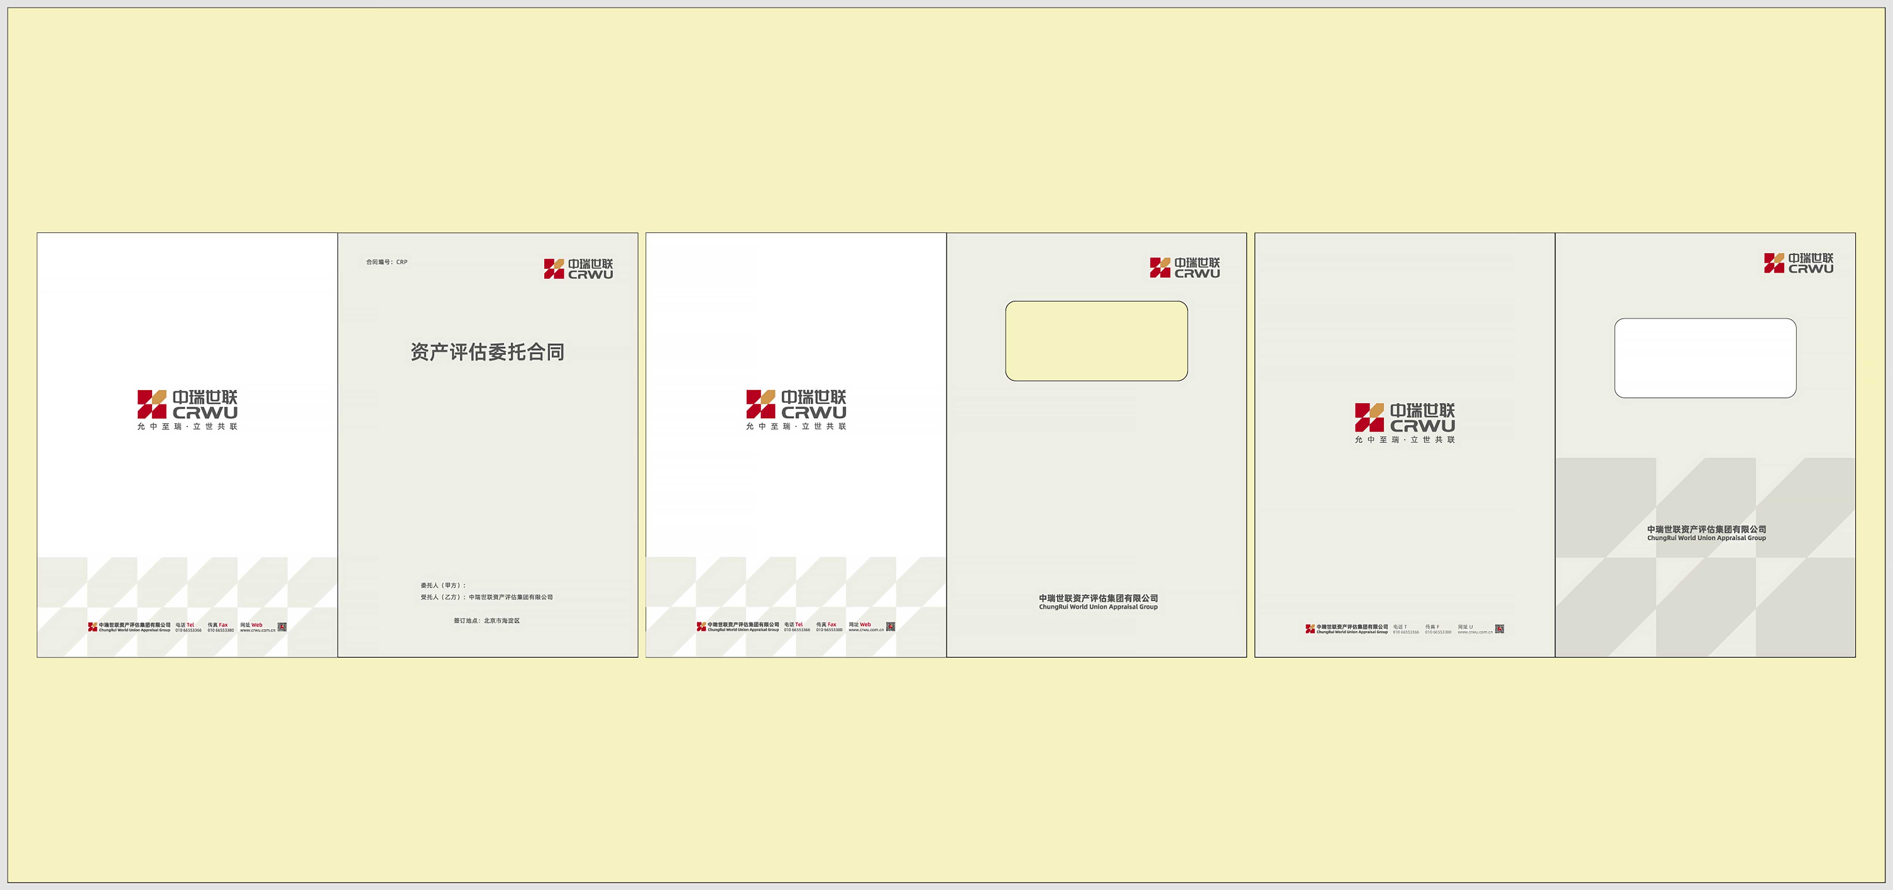
Task: Click the contract title 资产评估委托合同
Action: coord(487,352)
